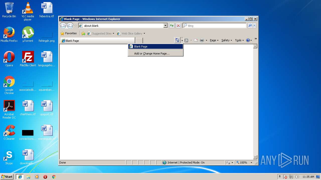
Task: Open the Mozilla Firefox shortcut
Action: pos(9,34)
